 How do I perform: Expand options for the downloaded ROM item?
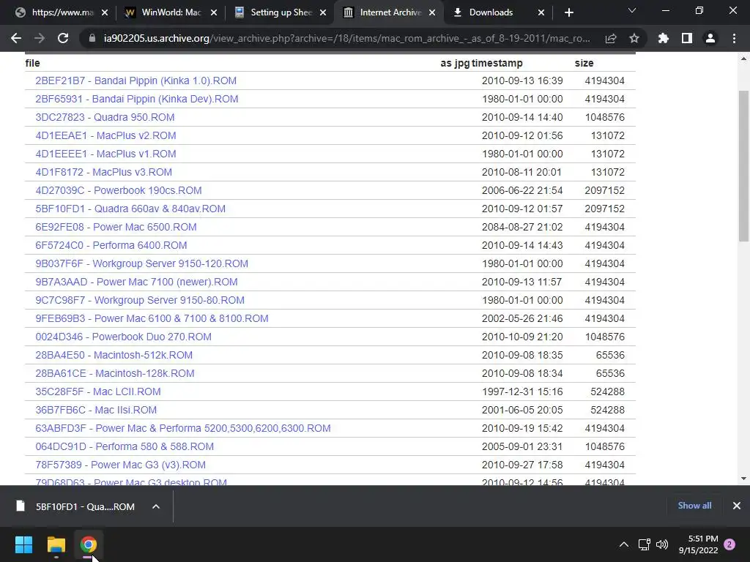[x=156, y=506]
